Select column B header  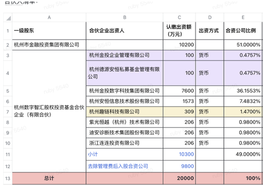point(125,17)
